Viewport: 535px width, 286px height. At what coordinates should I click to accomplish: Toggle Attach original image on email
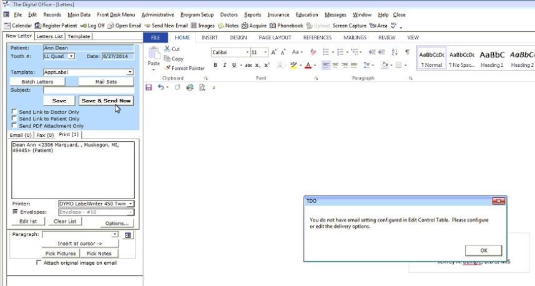(39, 263)
